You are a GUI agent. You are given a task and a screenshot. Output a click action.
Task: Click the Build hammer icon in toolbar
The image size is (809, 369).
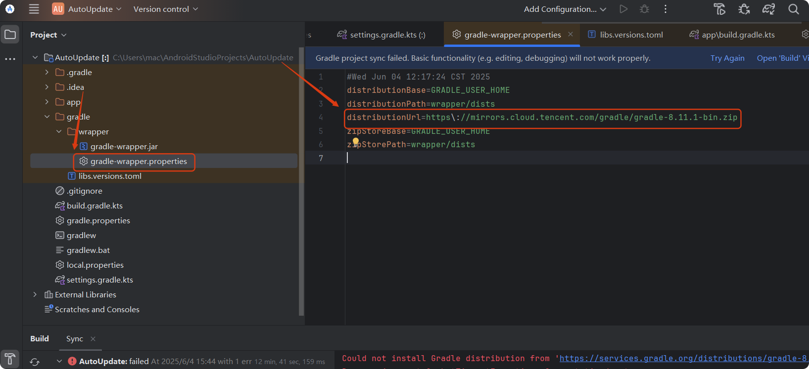click(x=719, y=9)
